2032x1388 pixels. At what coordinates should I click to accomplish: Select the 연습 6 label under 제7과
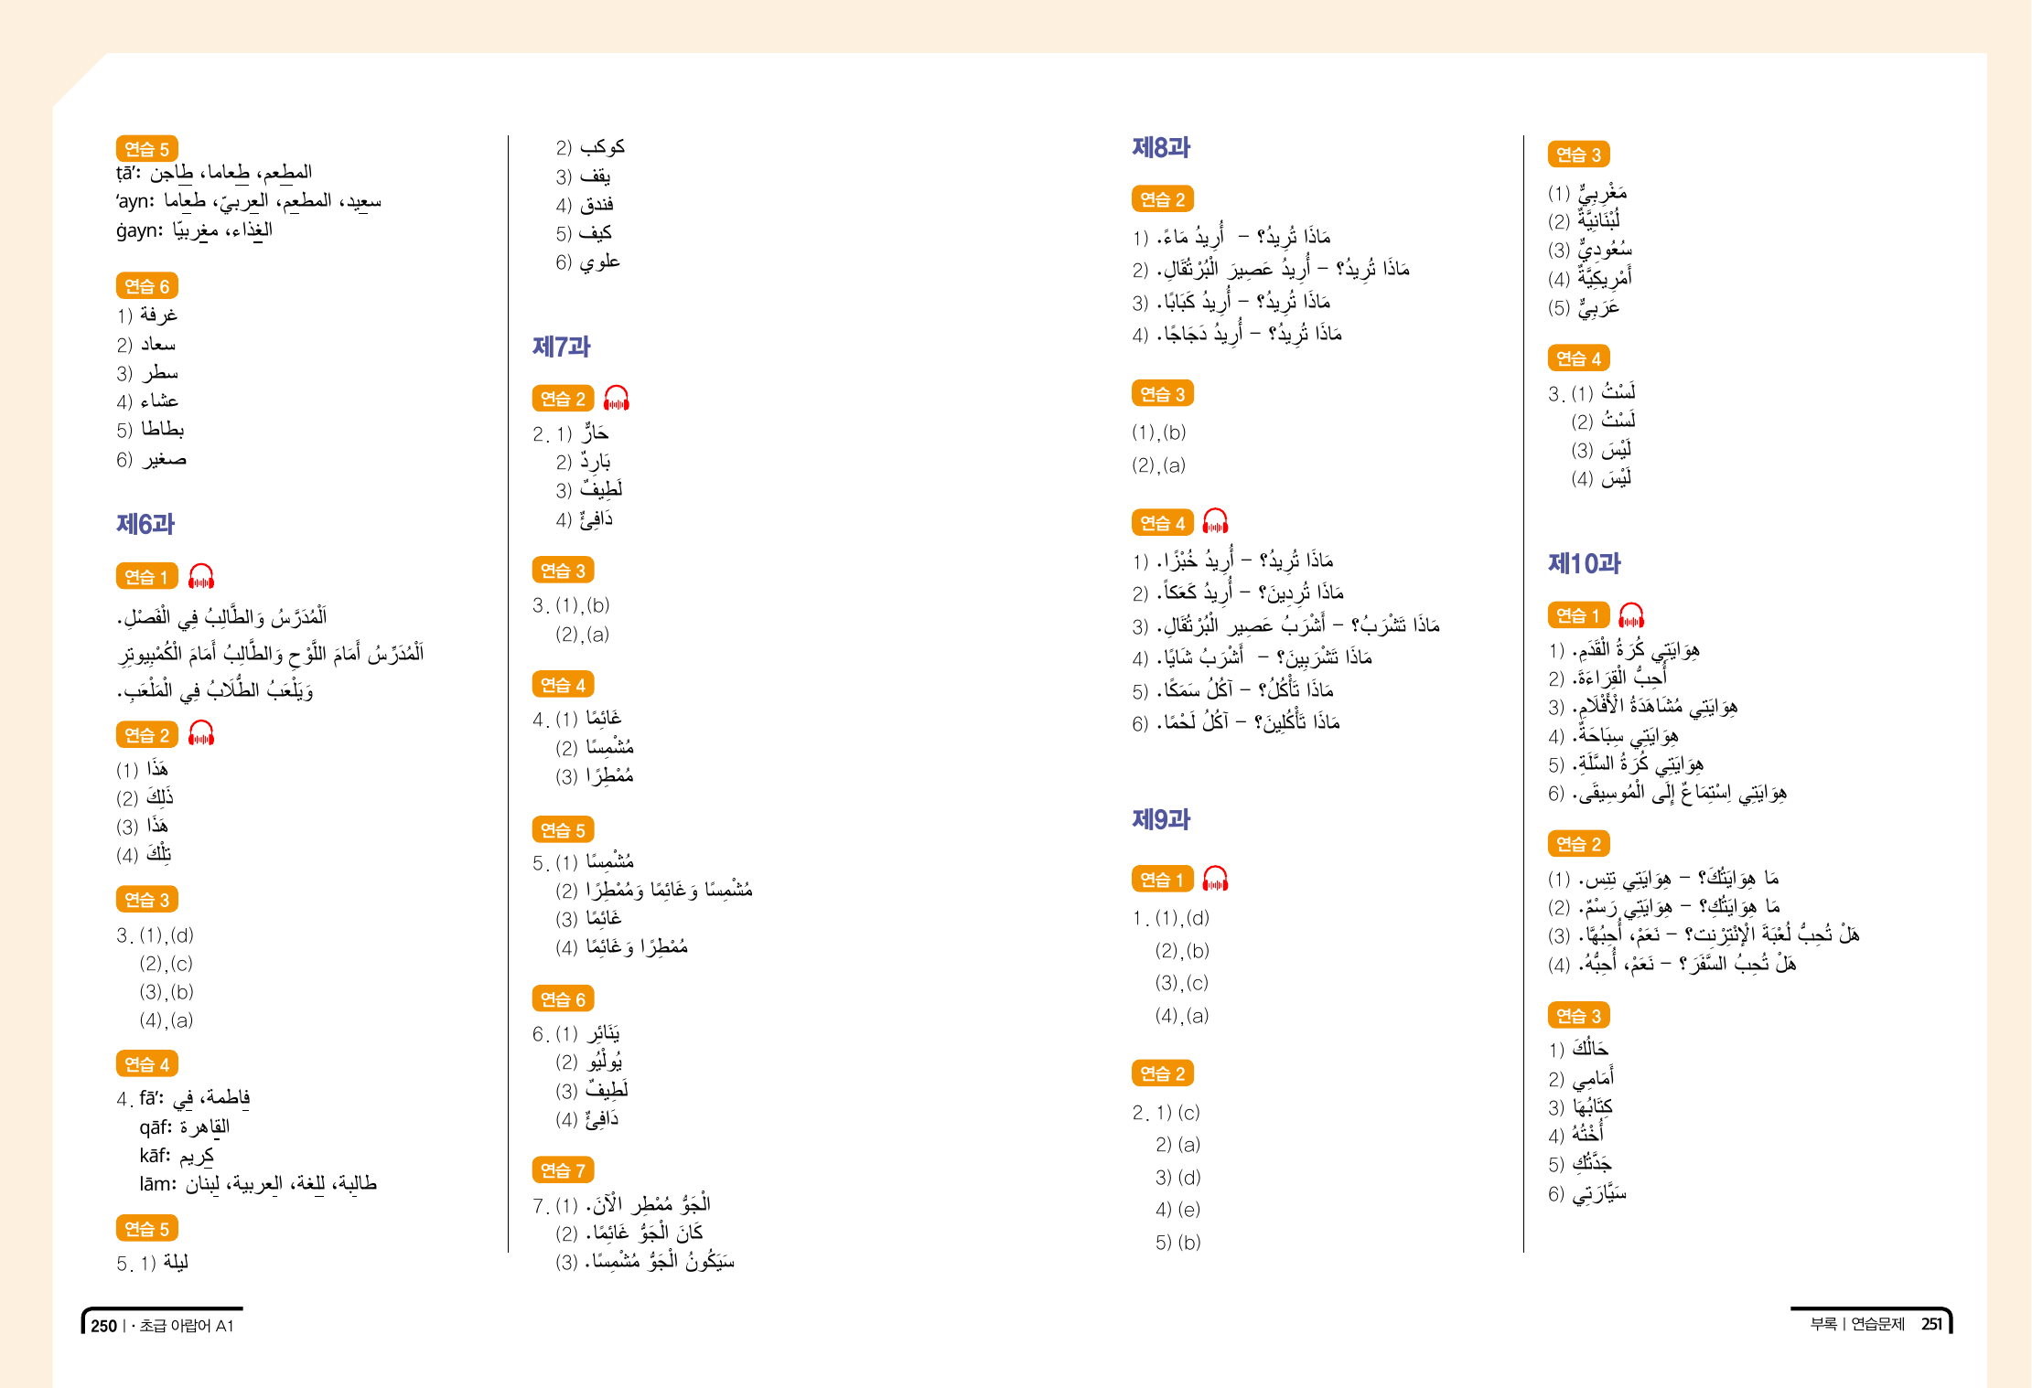(x=563, y=999)
